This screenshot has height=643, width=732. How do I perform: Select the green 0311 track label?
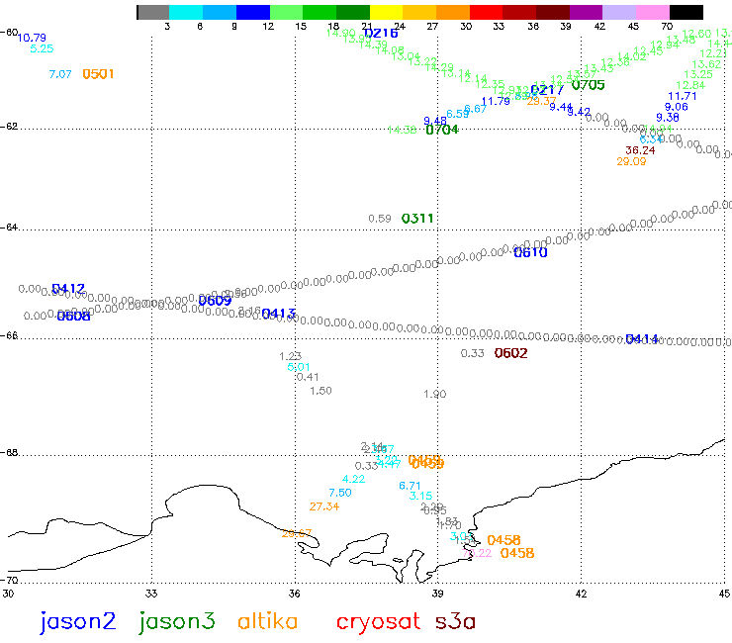(x=417, y=219)
